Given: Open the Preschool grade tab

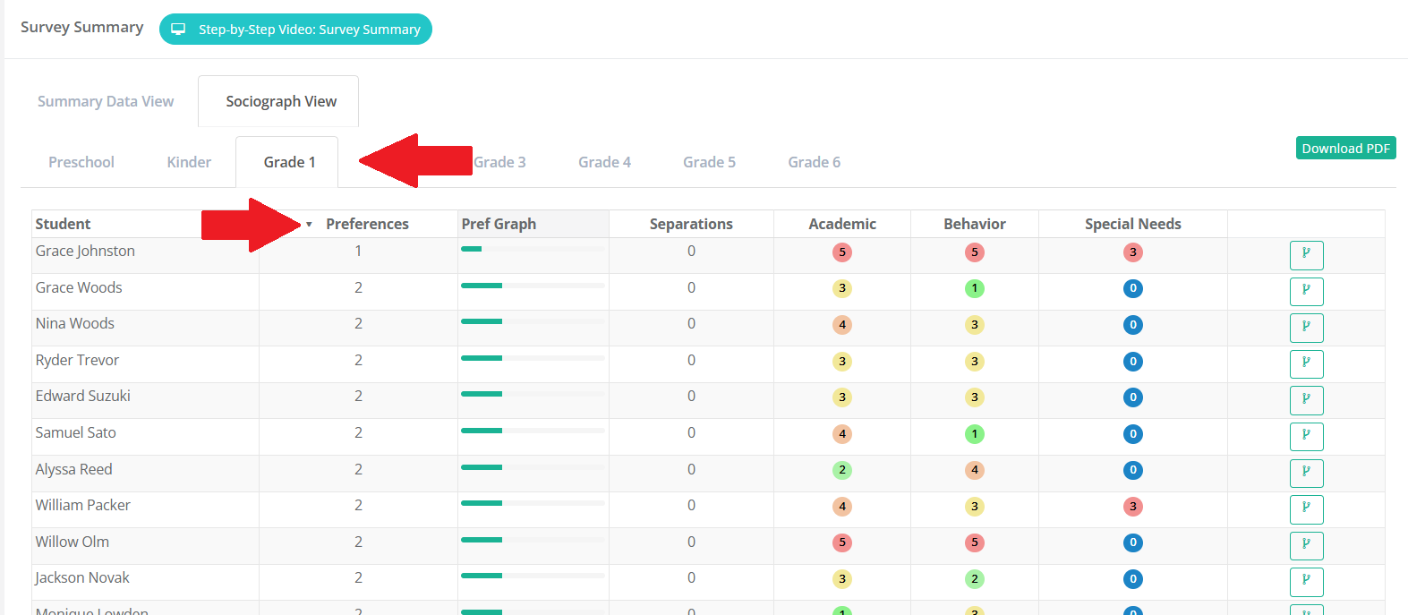Looking at the screenshot, I should tap(81, 162).
